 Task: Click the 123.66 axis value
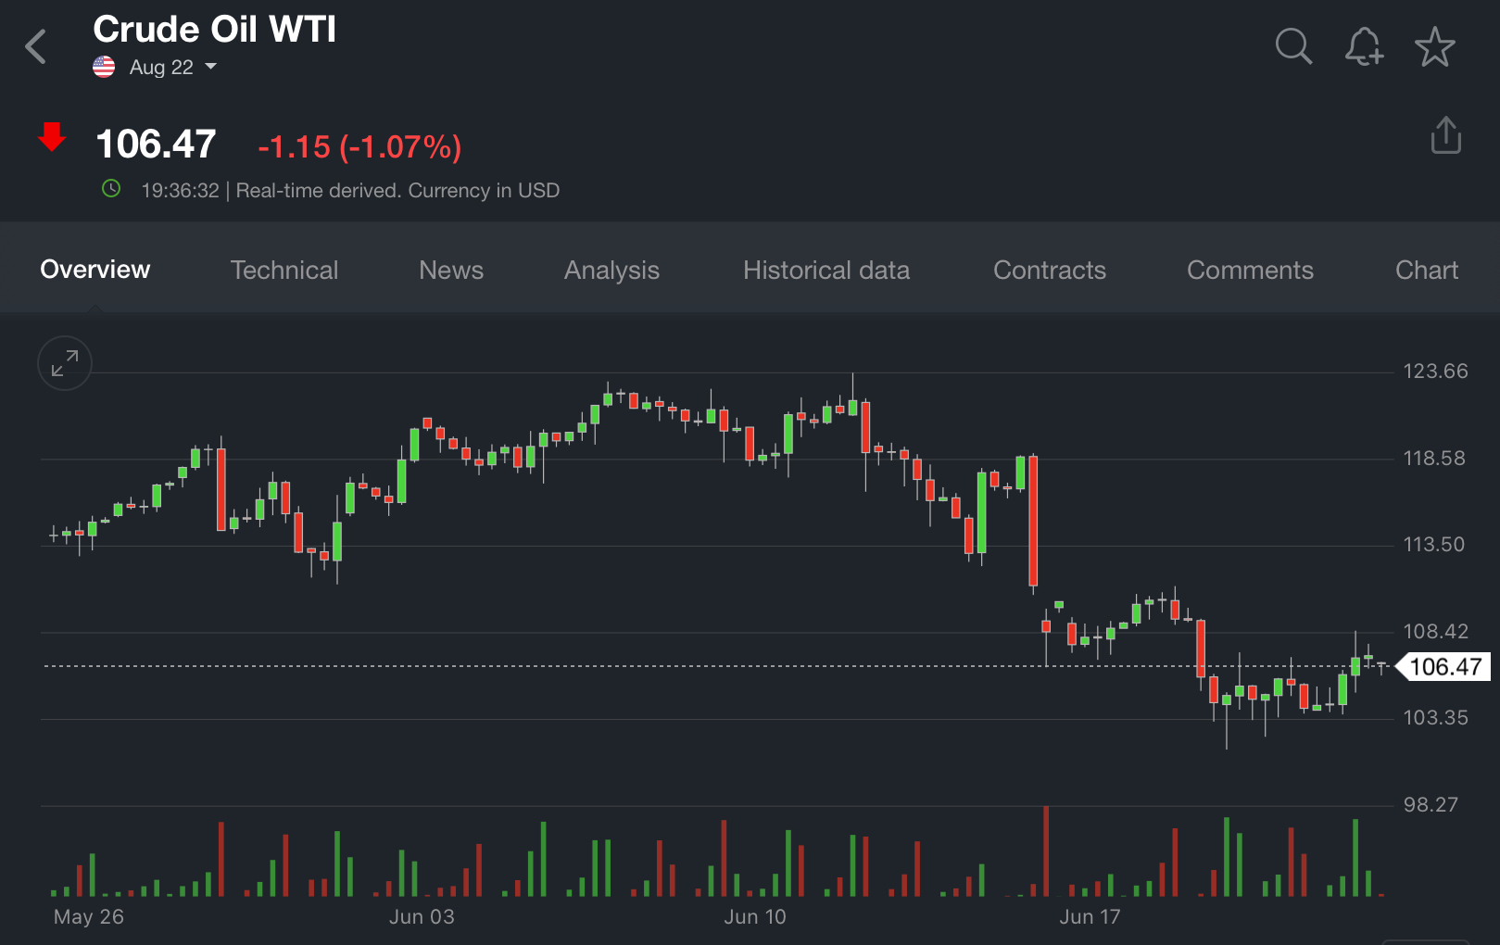[x=1435, y=372]
